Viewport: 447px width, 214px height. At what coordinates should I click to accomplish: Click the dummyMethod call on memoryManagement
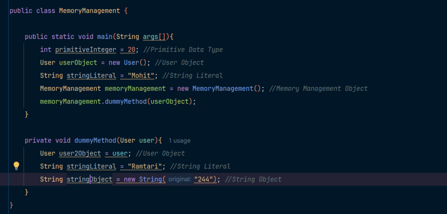[125, 102]
